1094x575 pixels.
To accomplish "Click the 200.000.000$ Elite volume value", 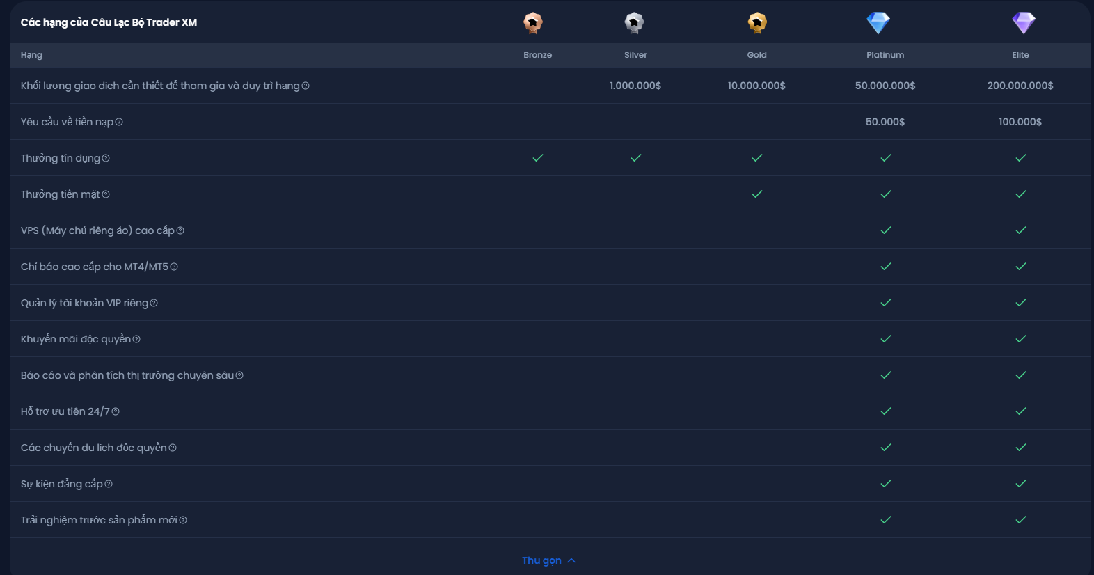I will (x=1020, y=86).
